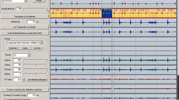The image size is (179, 100).
Task: Click the Zeitfenster ms input field
Action: pos(31,22)
